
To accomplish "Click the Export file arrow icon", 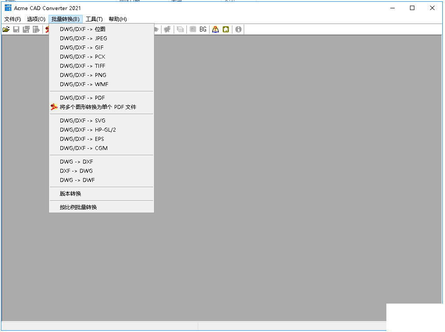I will 36,29.
